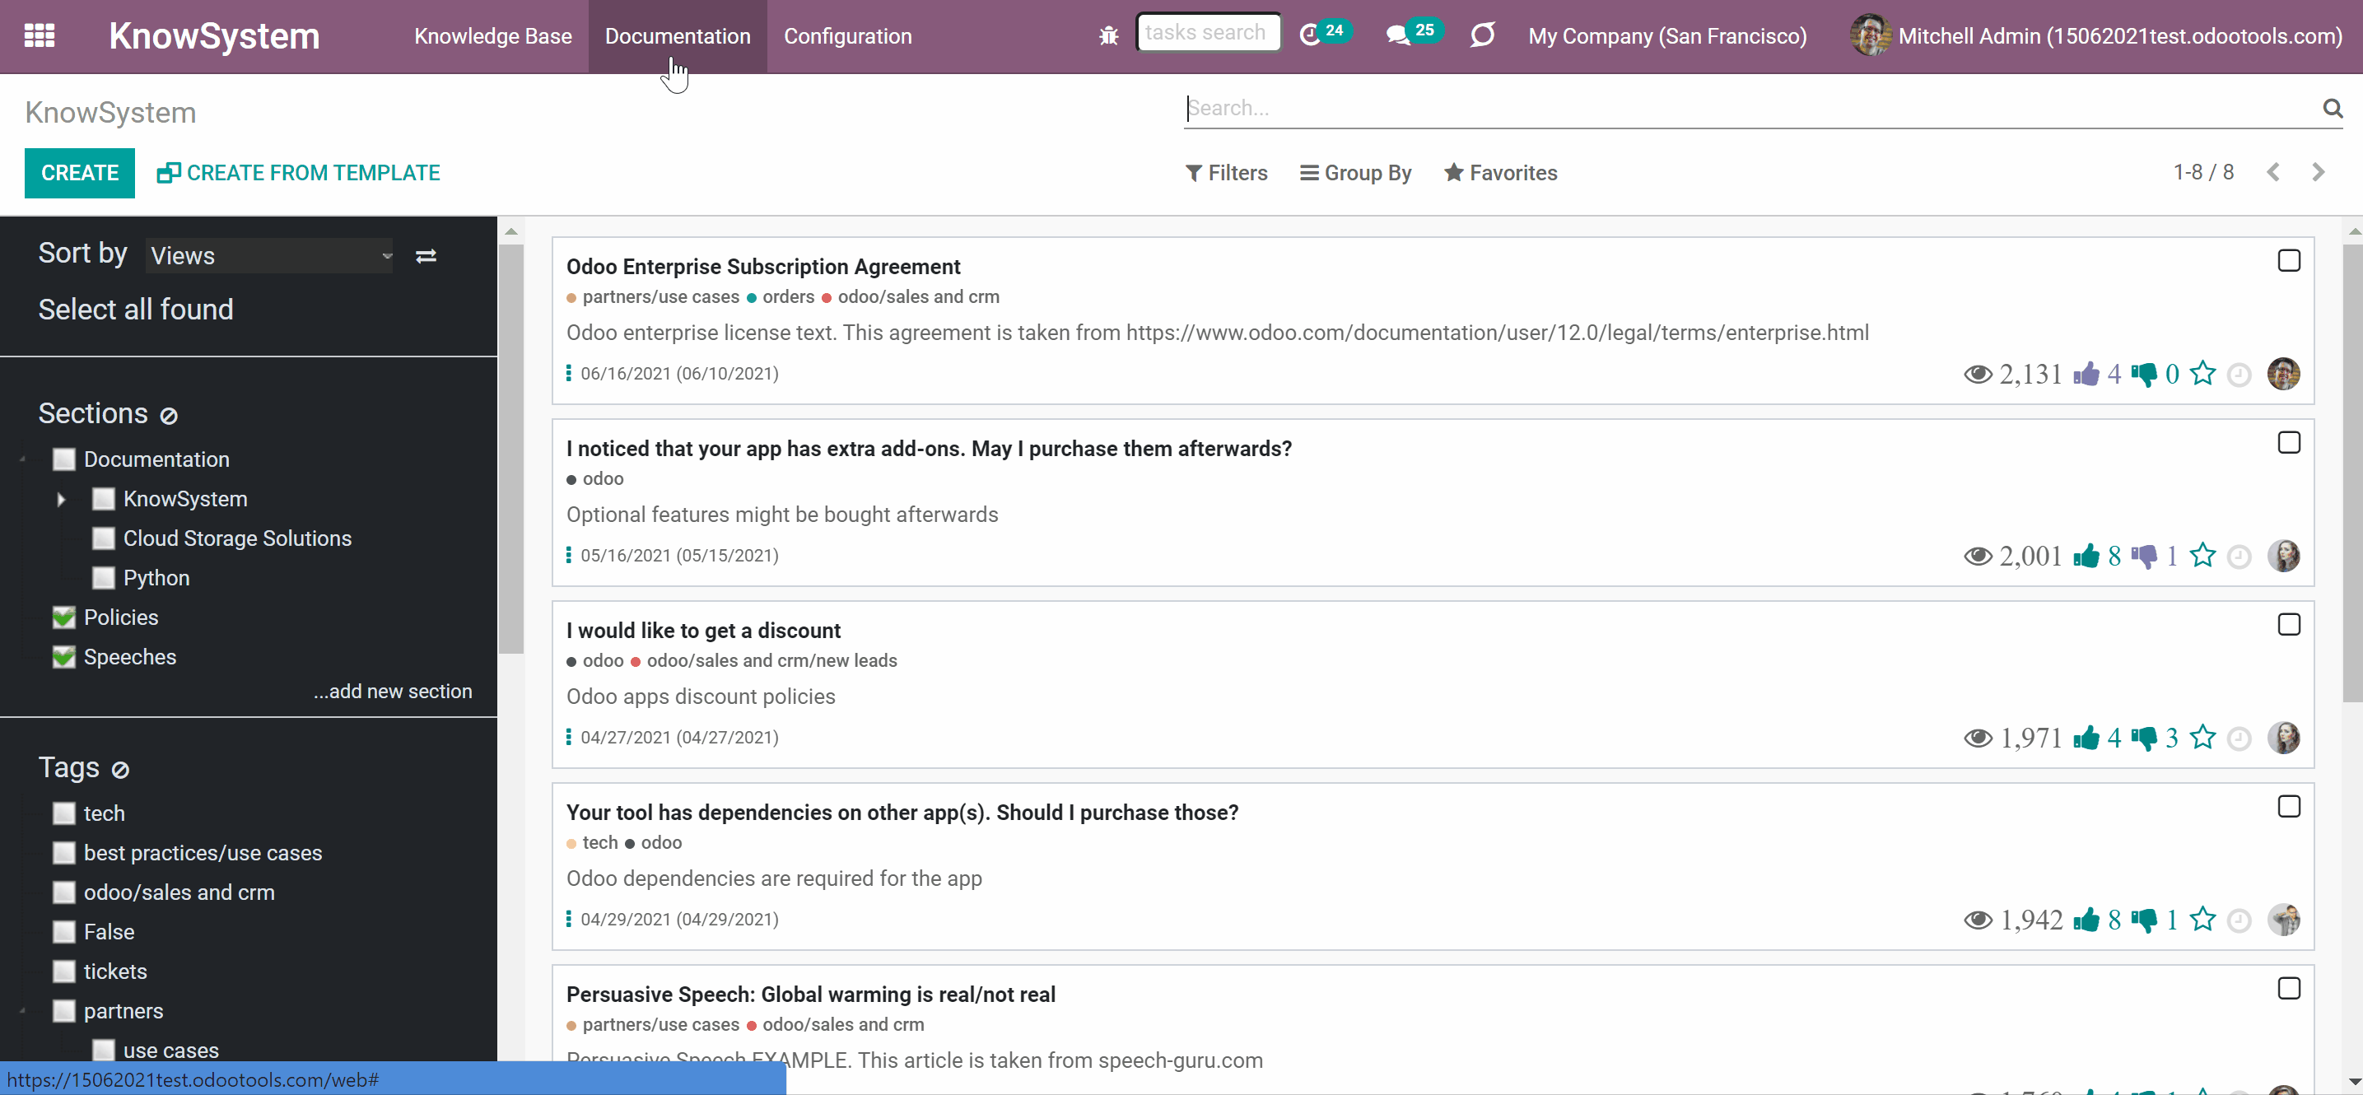Viewport: 2363px width, 1095px height.
Task: Check the Python section checkbox
Action: pos(104,578)
